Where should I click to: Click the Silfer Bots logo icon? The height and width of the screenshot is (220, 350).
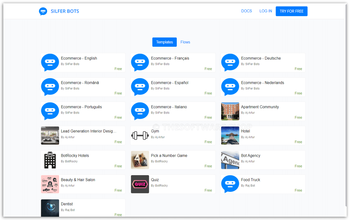(x=43, y=11)
